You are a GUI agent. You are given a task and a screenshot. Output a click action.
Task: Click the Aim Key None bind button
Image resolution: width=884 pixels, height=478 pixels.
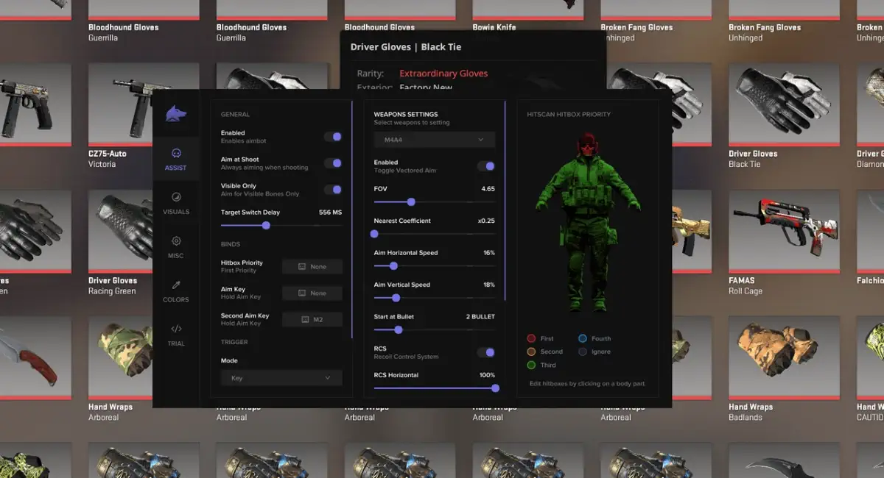pos(312,293)
